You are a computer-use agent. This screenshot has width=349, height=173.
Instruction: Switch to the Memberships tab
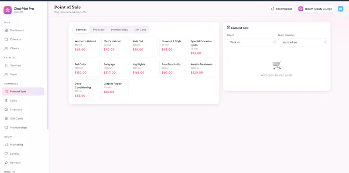120,30
